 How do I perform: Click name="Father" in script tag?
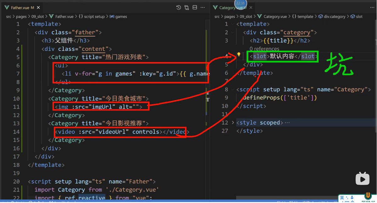pyautogui.click(x=130, y=182)
